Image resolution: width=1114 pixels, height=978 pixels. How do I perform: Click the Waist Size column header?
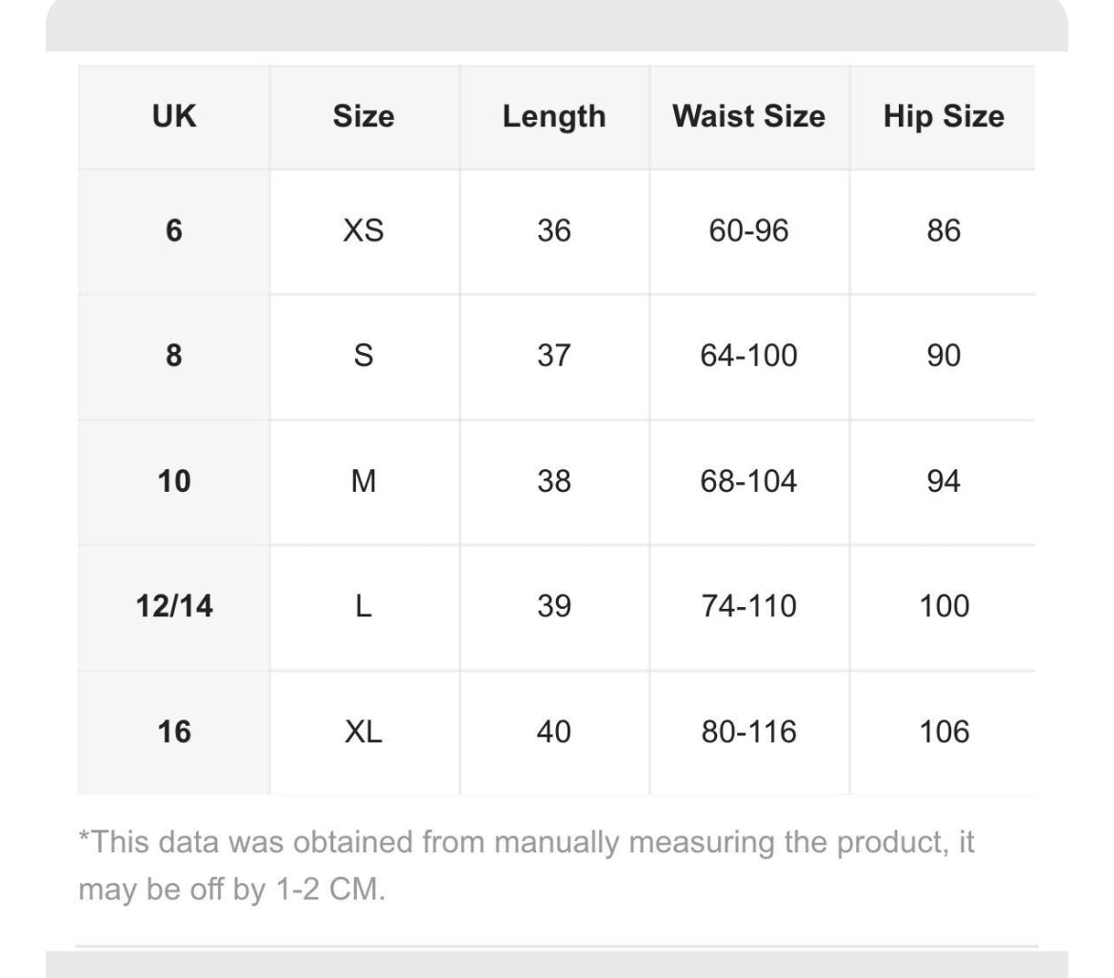748,117
